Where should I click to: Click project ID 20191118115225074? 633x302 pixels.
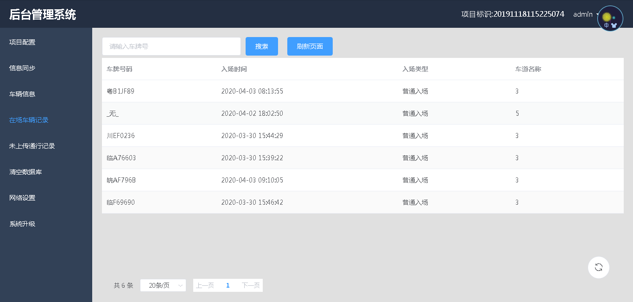click(x=529, y=14)
